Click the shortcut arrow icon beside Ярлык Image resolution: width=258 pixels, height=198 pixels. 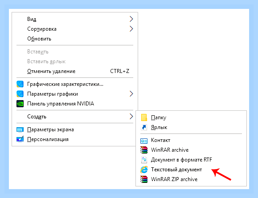coord(144,127)
